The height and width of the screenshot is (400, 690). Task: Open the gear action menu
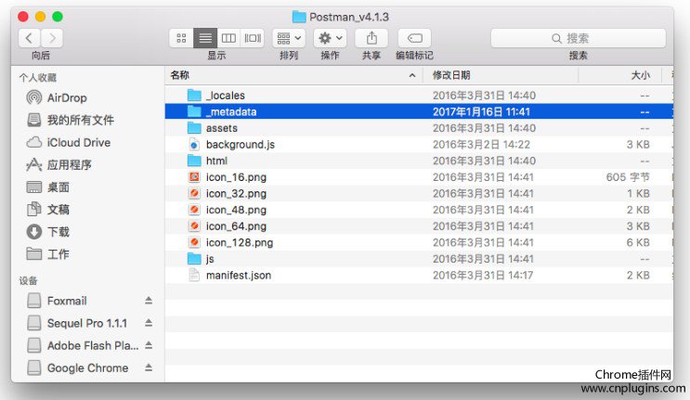330,38
